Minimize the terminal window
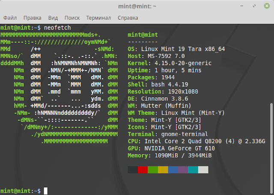Viewport: 274px width, 195px height. 241,6
